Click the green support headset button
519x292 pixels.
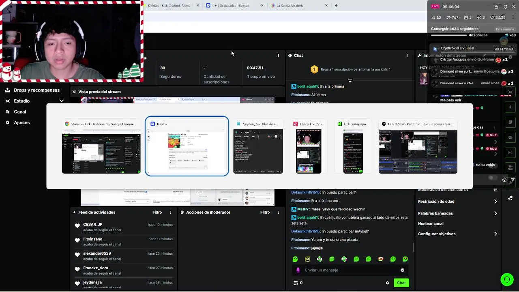click(x=506, y=279)
